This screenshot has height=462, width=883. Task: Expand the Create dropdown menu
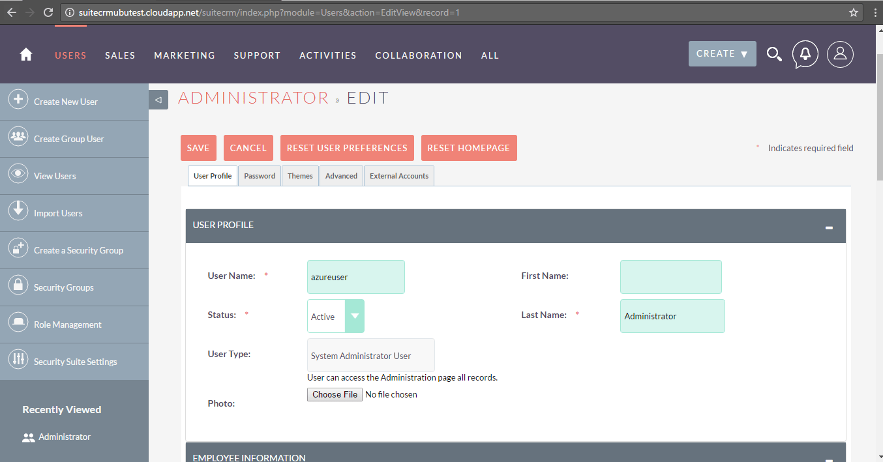pyautogui.click(x=722, y=54)
